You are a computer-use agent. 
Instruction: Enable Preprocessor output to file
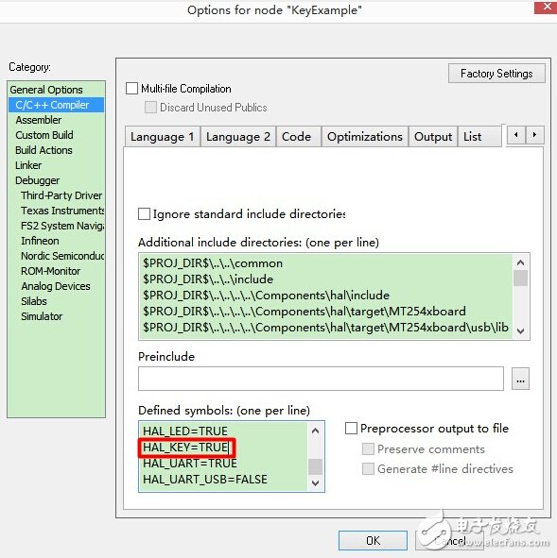(x=351, y=428)
